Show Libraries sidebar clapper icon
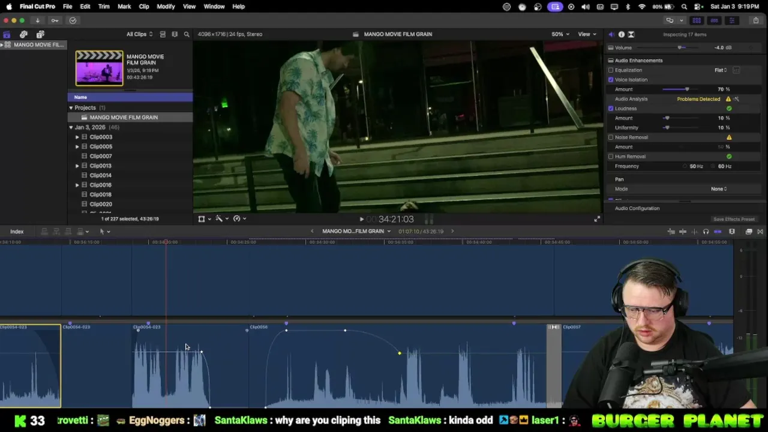768x432 pixels. pos(7,34)
